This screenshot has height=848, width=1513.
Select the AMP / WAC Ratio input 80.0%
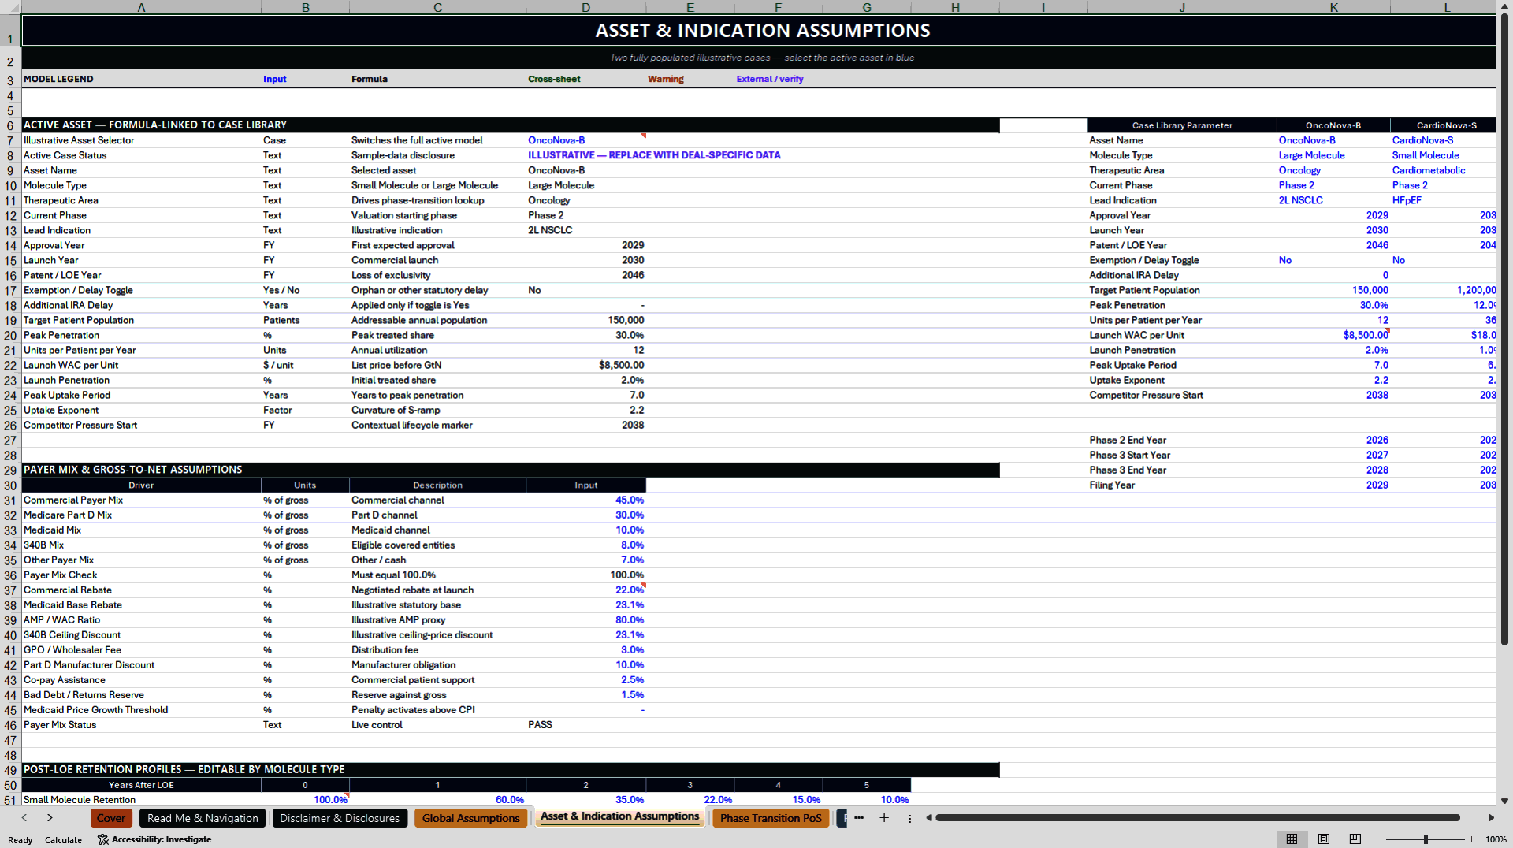[585, 619]
